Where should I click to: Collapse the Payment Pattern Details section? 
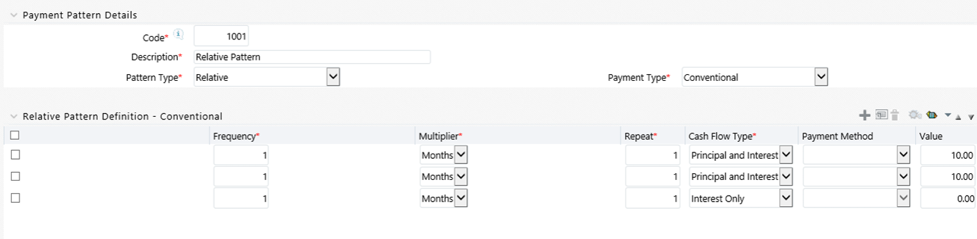click(14, 15)
